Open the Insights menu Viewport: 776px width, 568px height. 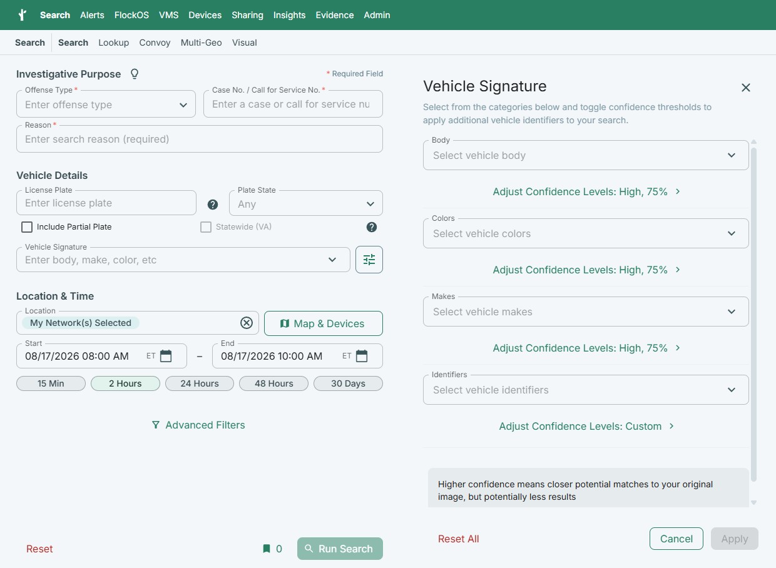289,15
